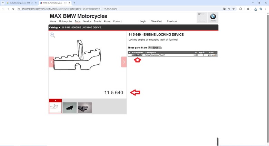Click the $38.00 price cell

211,55
